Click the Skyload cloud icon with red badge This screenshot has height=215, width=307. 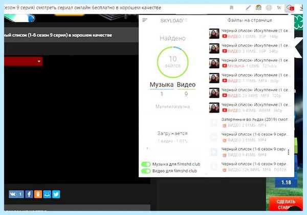[x=290, y=8]
